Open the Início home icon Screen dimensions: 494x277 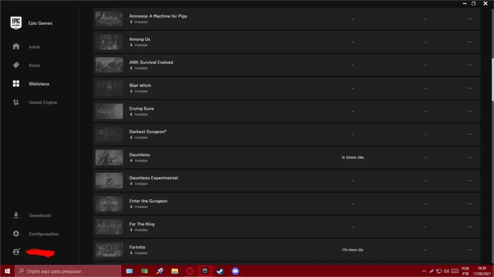click(16, 46)
